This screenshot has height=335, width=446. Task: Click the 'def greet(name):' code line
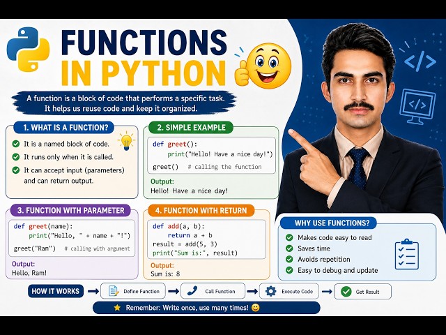point(43,226)
